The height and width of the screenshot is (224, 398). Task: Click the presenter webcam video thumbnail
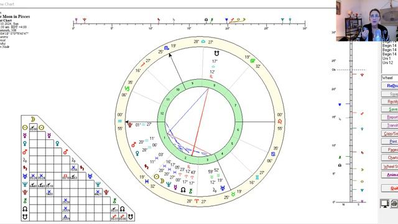tap(367, 21)
